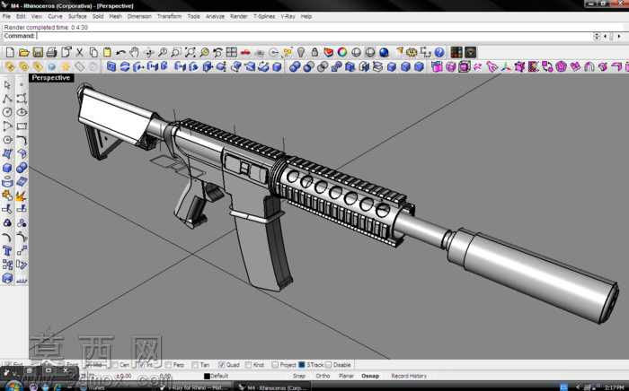Toggle the Int osnap checkbox

click(141, 365)
